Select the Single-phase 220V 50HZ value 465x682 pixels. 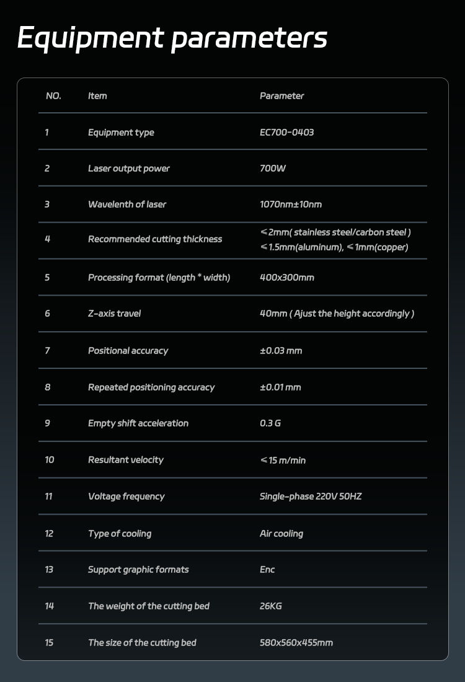click(x=311, y=496)
